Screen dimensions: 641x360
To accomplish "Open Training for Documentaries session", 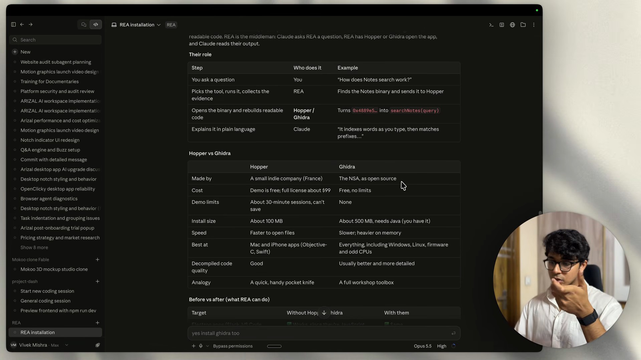I will (49, 81).
